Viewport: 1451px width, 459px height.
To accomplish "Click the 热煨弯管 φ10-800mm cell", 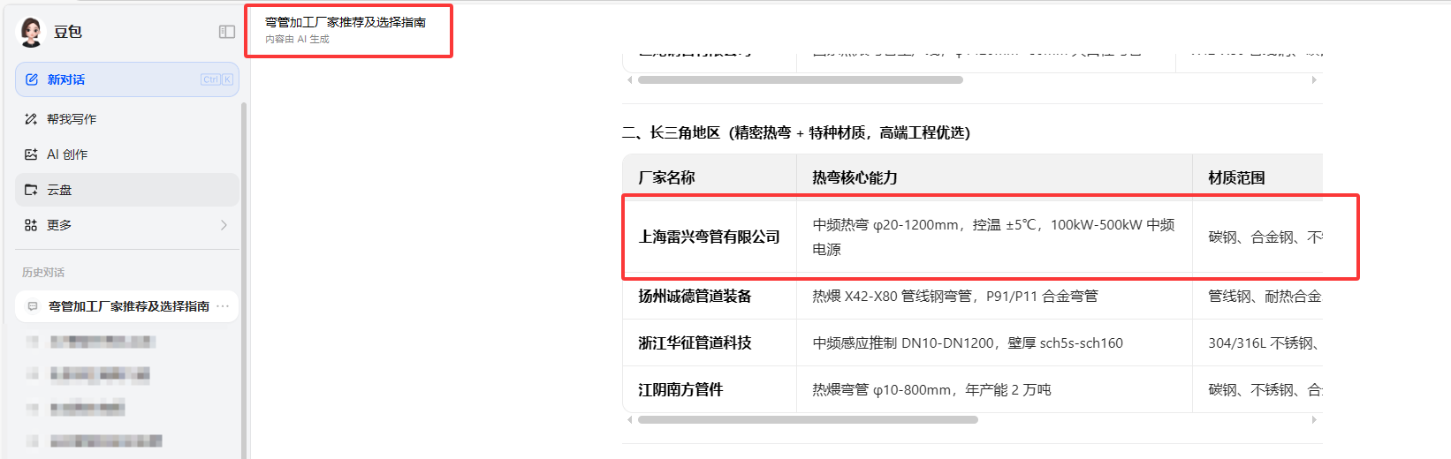I will [x=994, y=389].
